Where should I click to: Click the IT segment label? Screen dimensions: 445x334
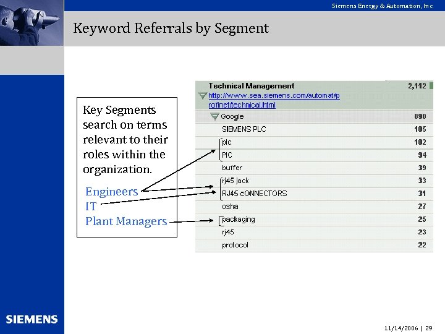[x=91, y=207]
